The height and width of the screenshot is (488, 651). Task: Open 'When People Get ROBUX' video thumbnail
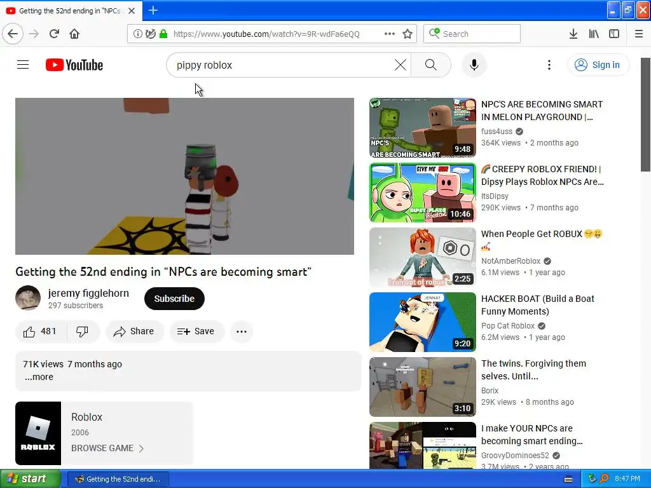423,257
